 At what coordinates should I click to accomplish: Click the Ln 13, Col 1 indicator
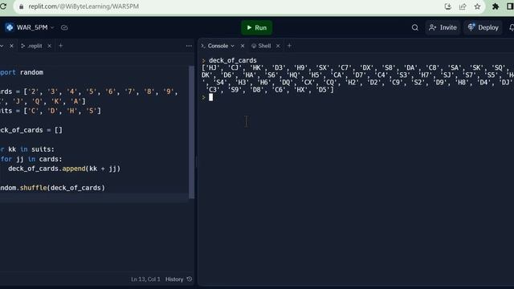point(145,279)
